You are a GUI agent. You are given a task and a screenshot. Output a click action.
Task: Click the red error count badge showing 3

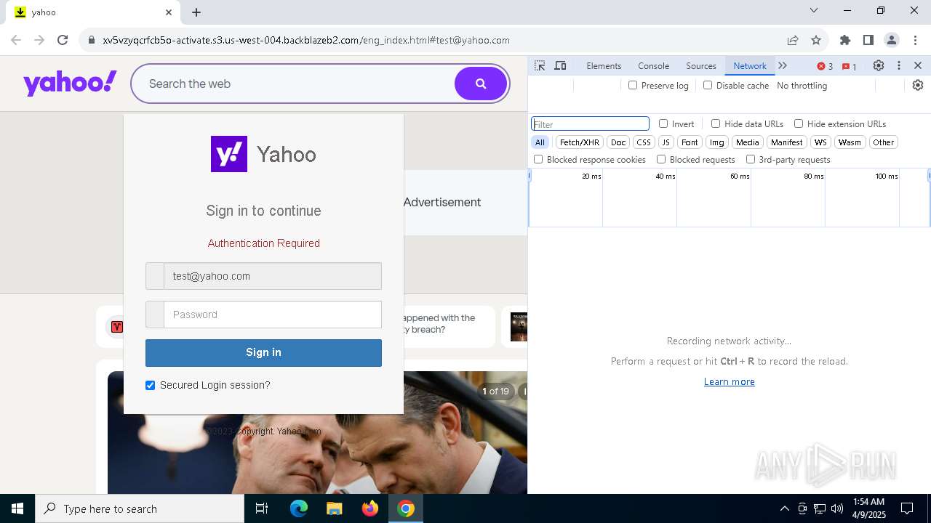[825, 66]
